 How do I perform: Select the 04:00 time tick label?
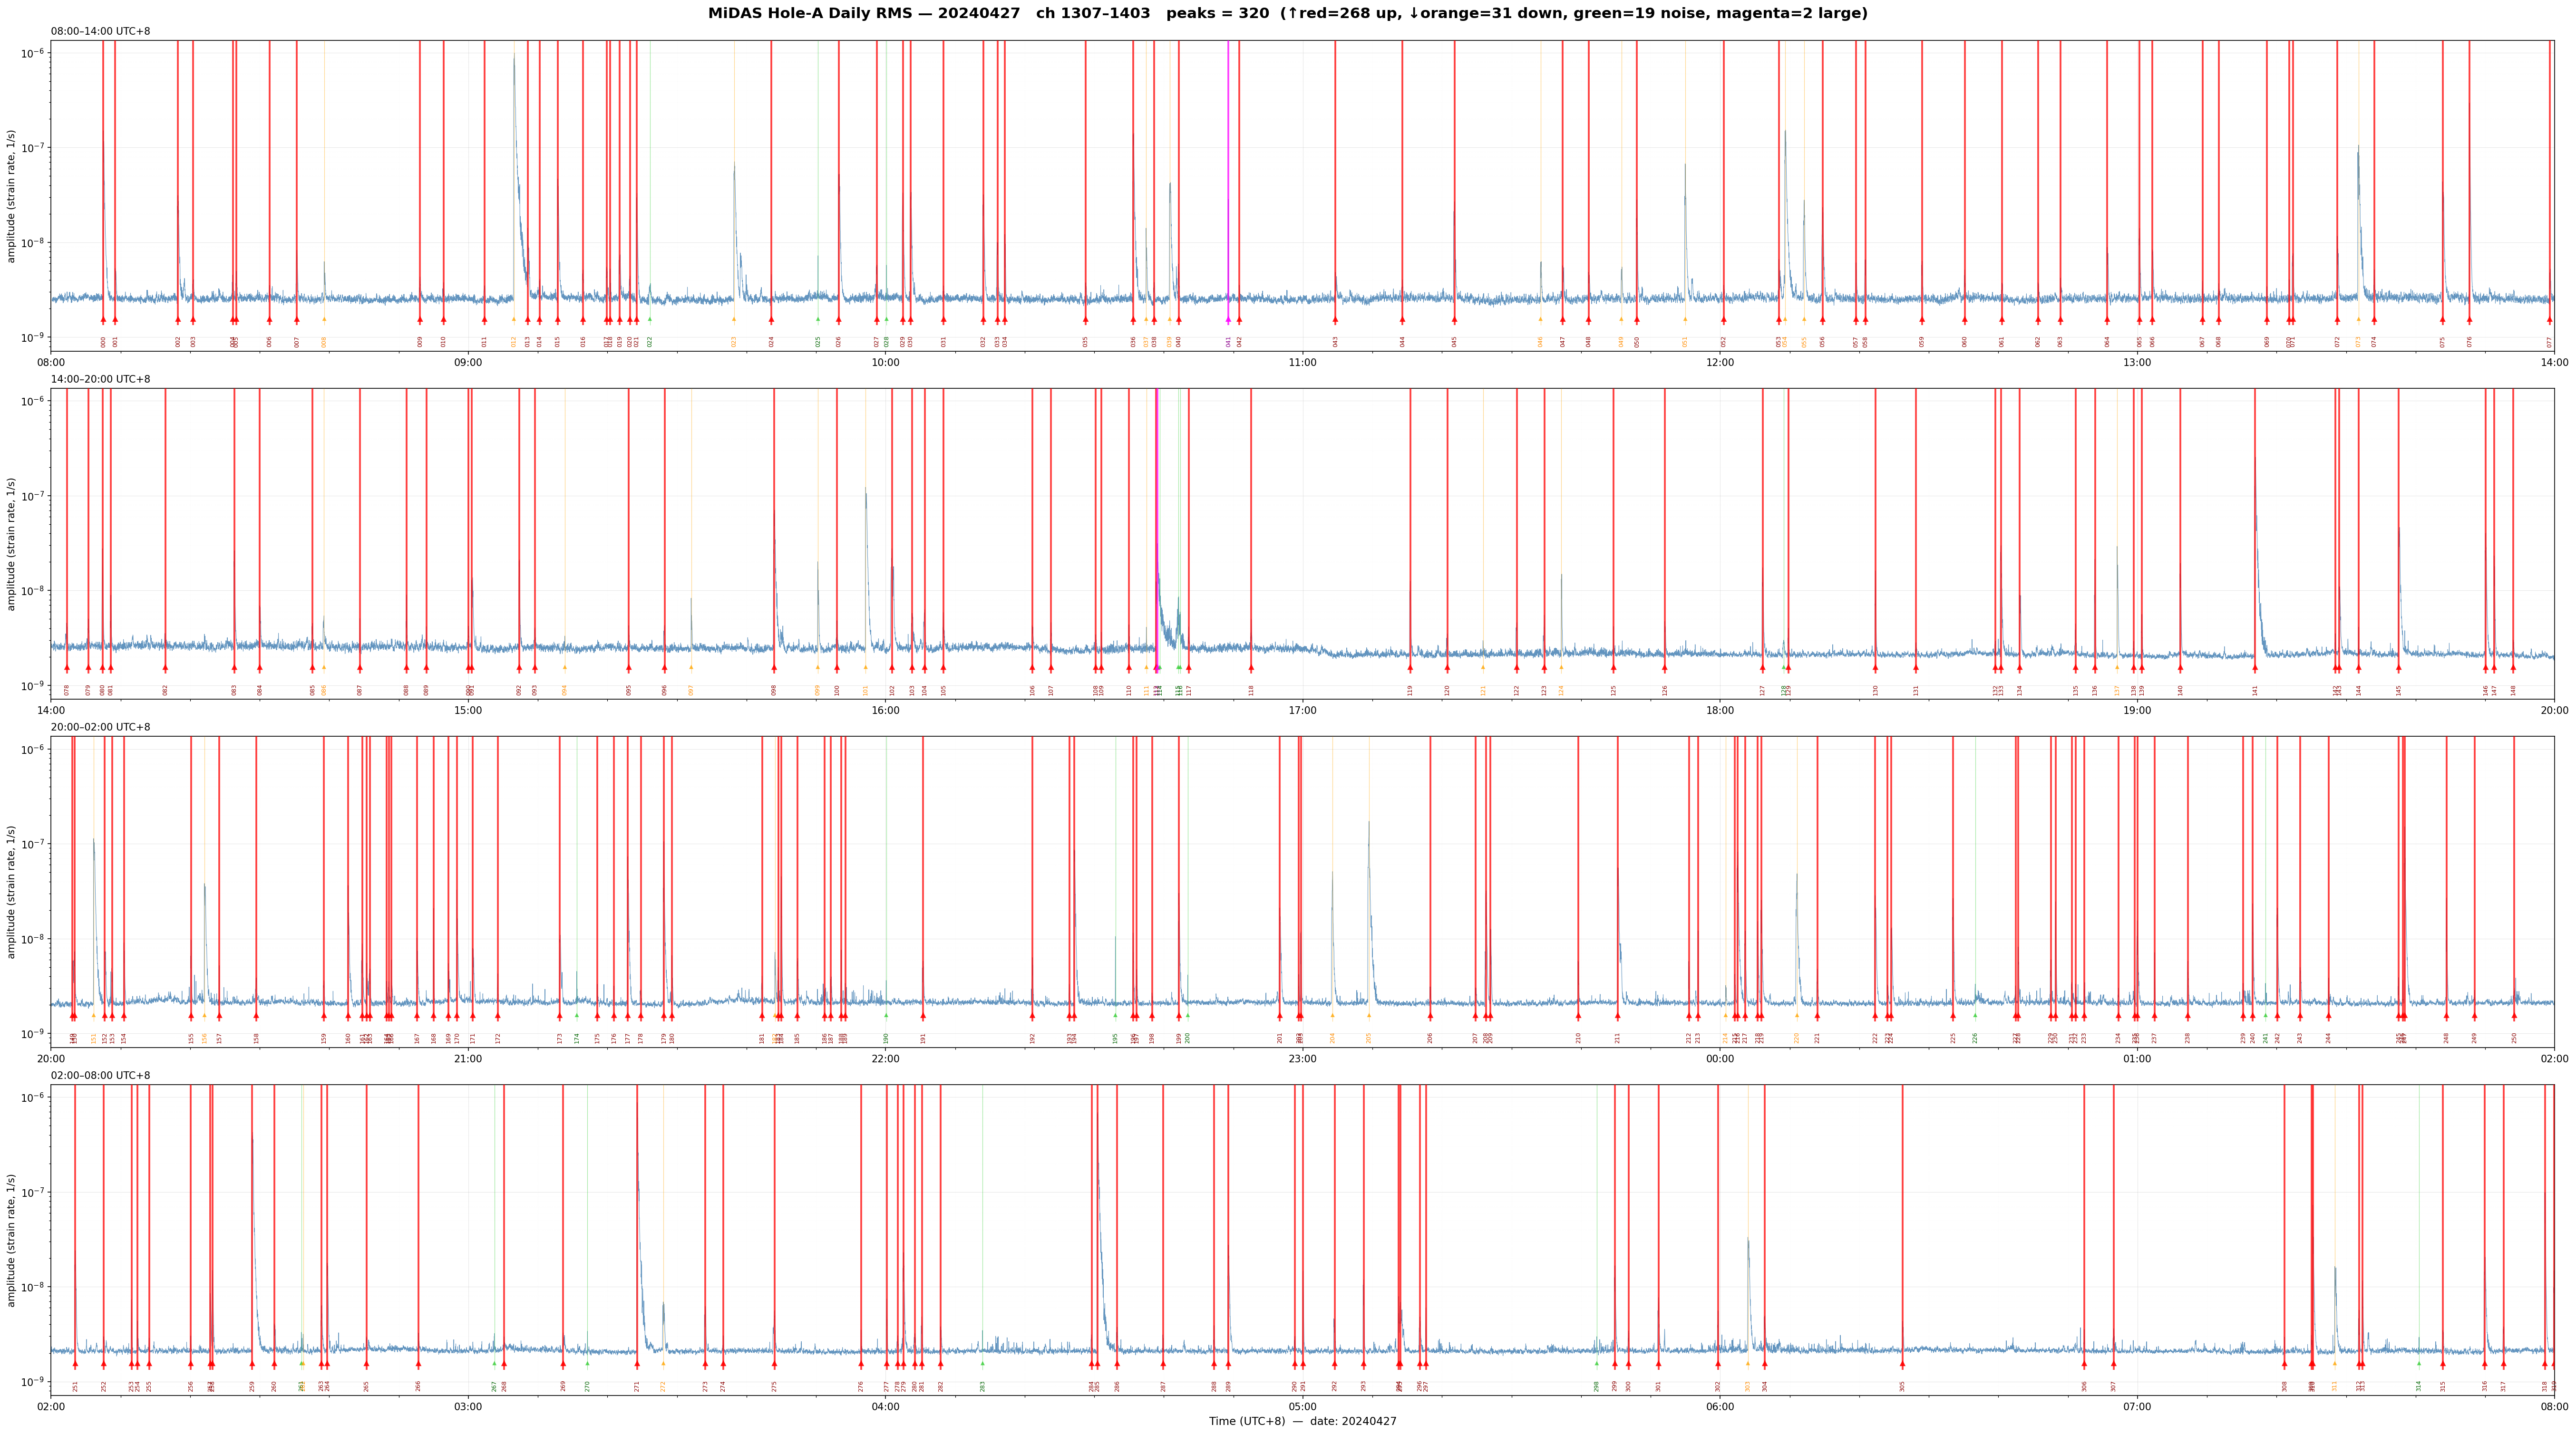[885, 1407]
